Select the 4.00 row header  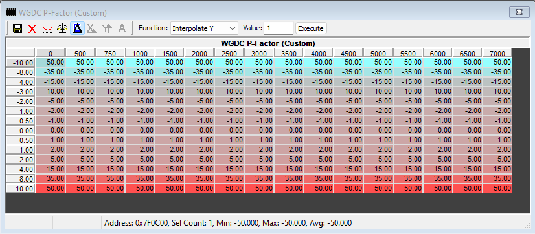tap(21, 169)
